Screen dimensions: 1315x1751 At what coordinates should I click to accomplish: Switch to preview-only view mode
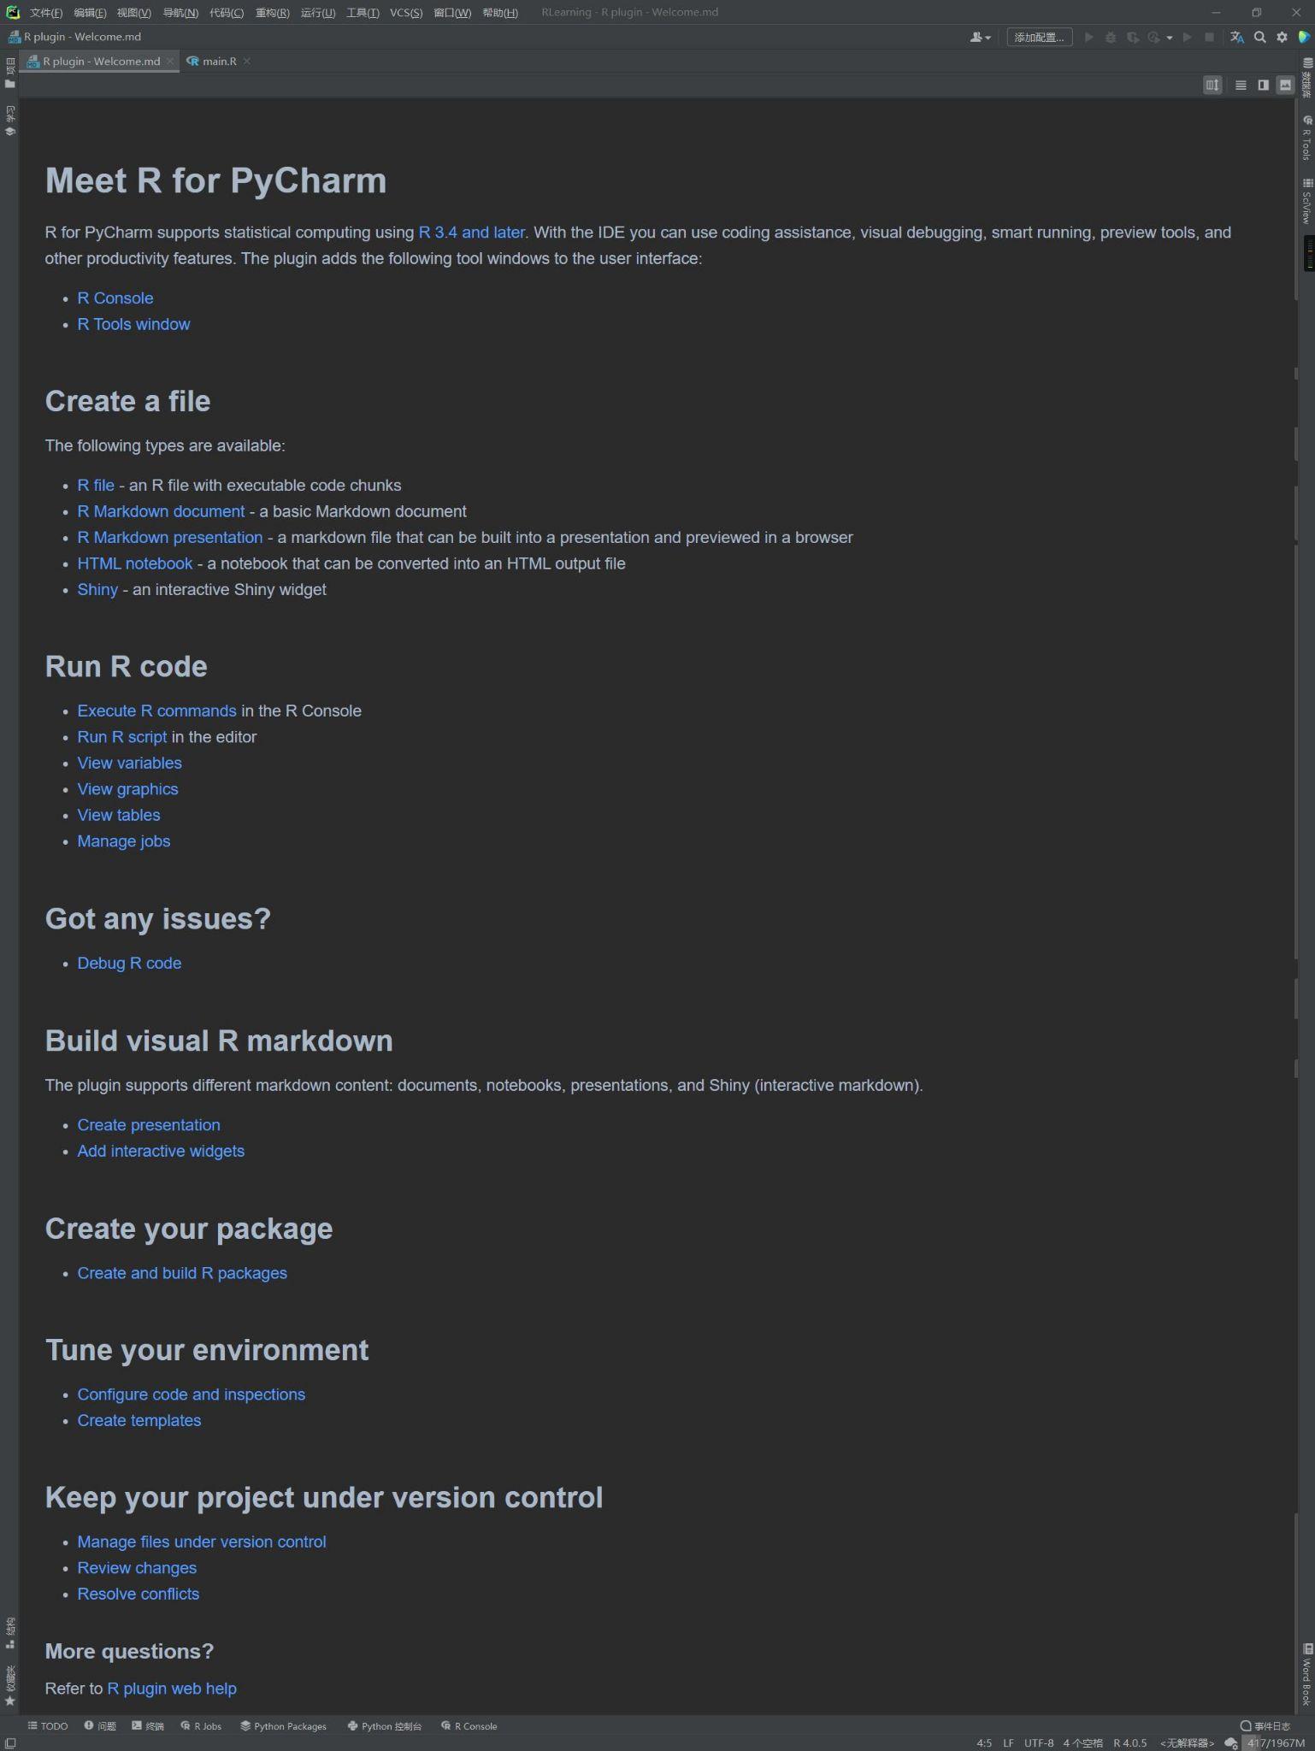pos(1285,85)
